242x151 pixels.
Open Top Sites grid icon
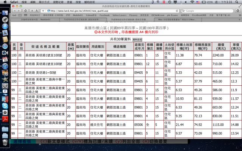tap(26, 15)
